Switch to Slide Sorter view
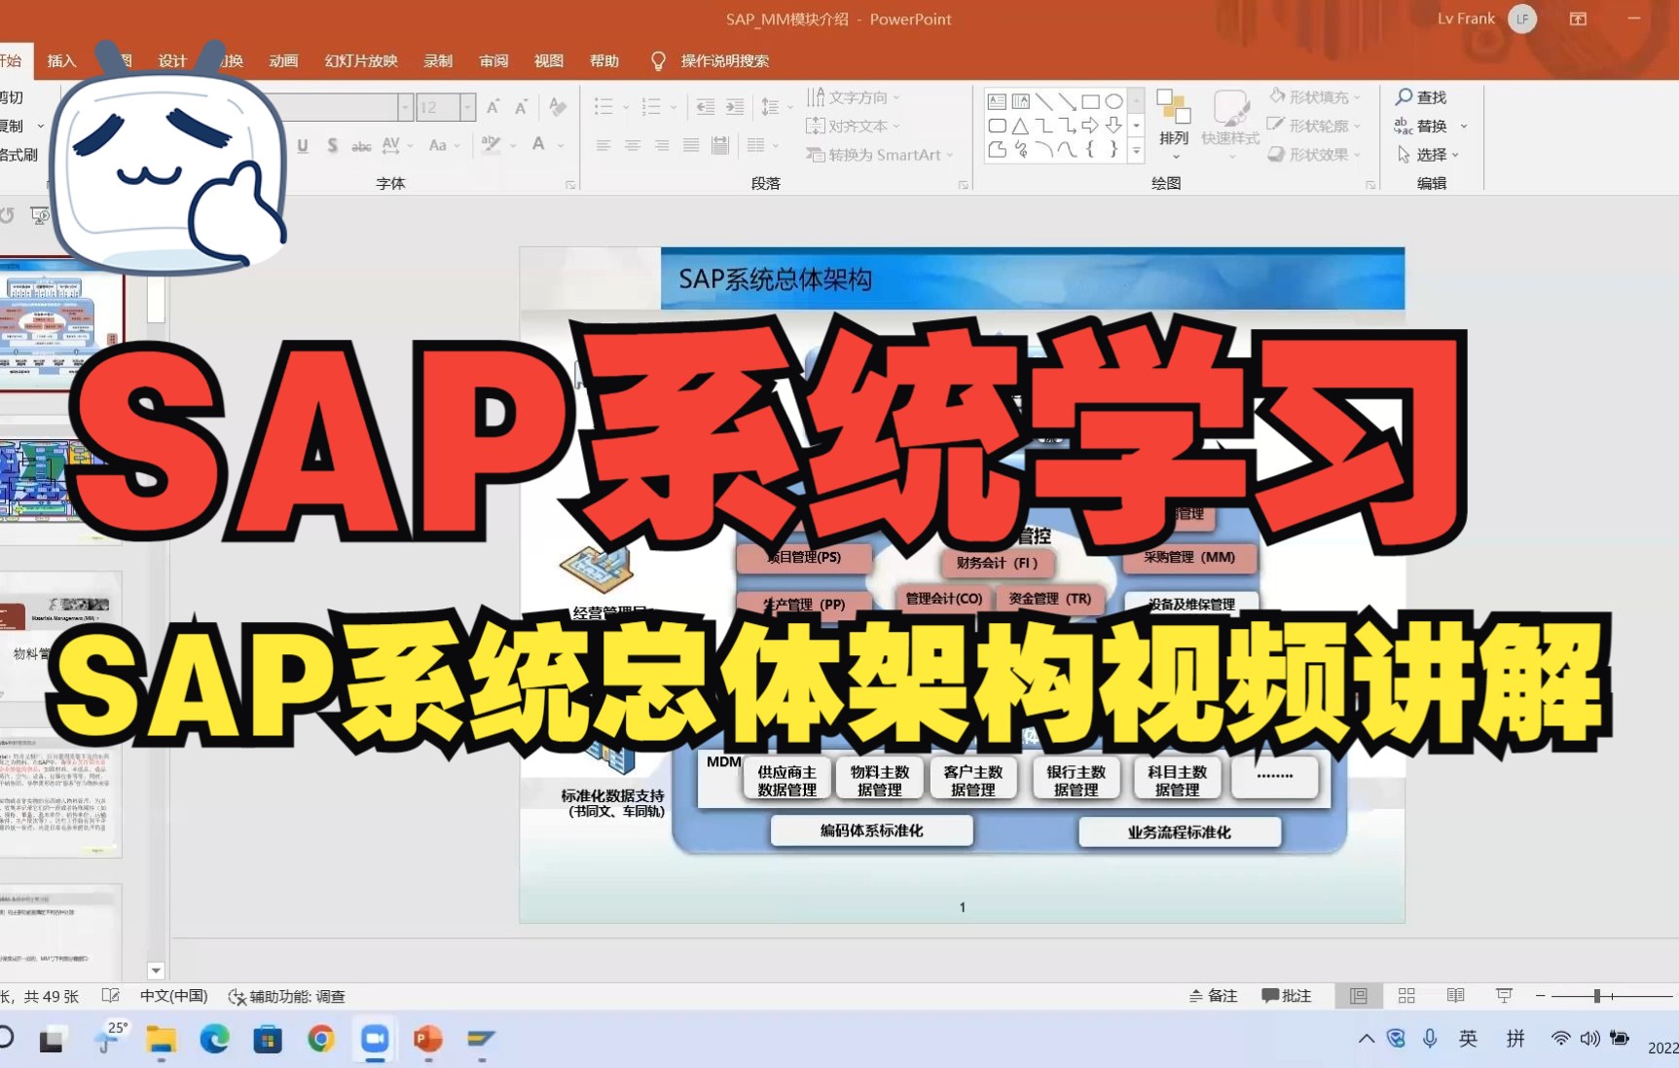 click(1406, 996)
